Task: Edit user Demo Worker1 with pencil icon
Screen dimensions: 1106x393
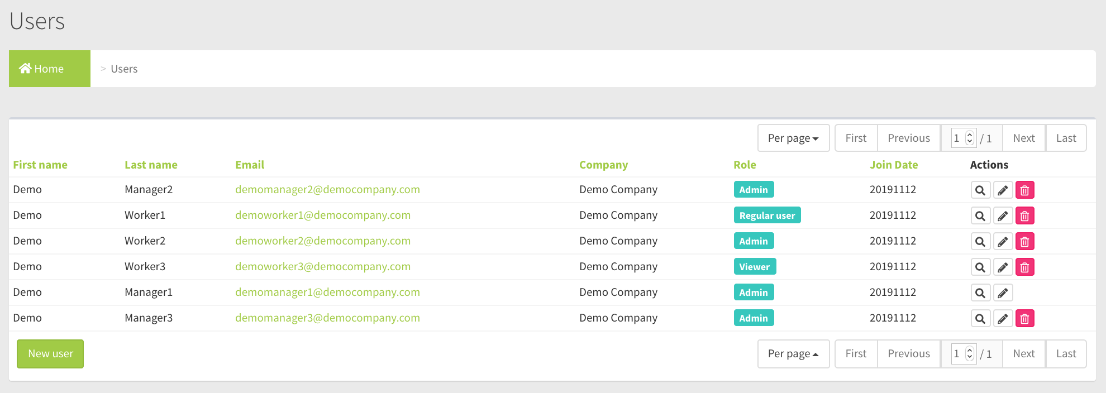Action: click(x=1003, y=216)
